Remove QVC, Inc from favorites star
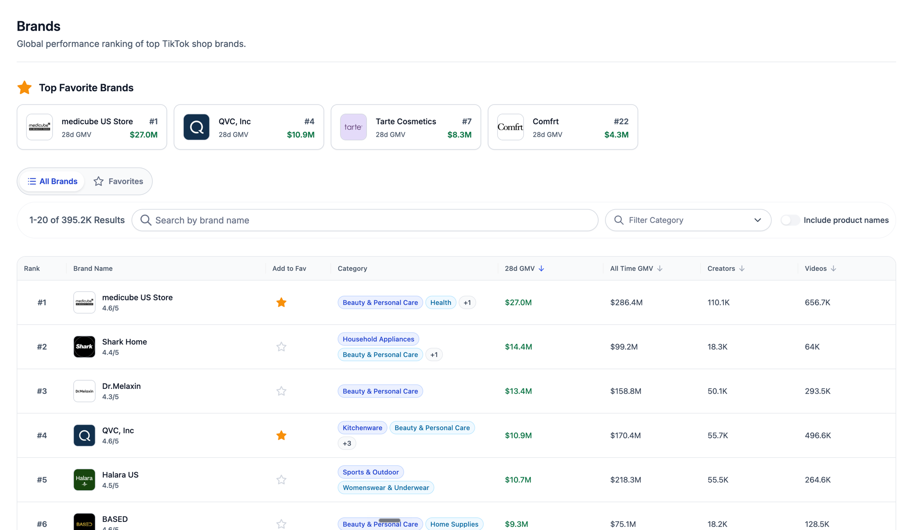914x530 pixels. 281,435
